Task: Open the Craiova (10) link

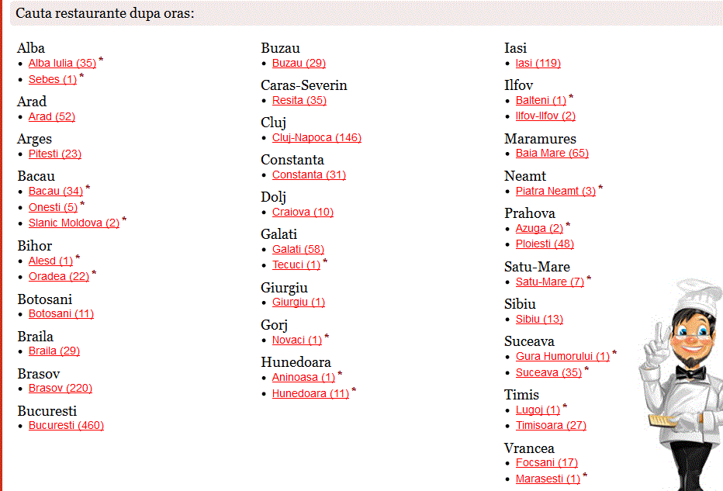Action: [x=303, y=213]
